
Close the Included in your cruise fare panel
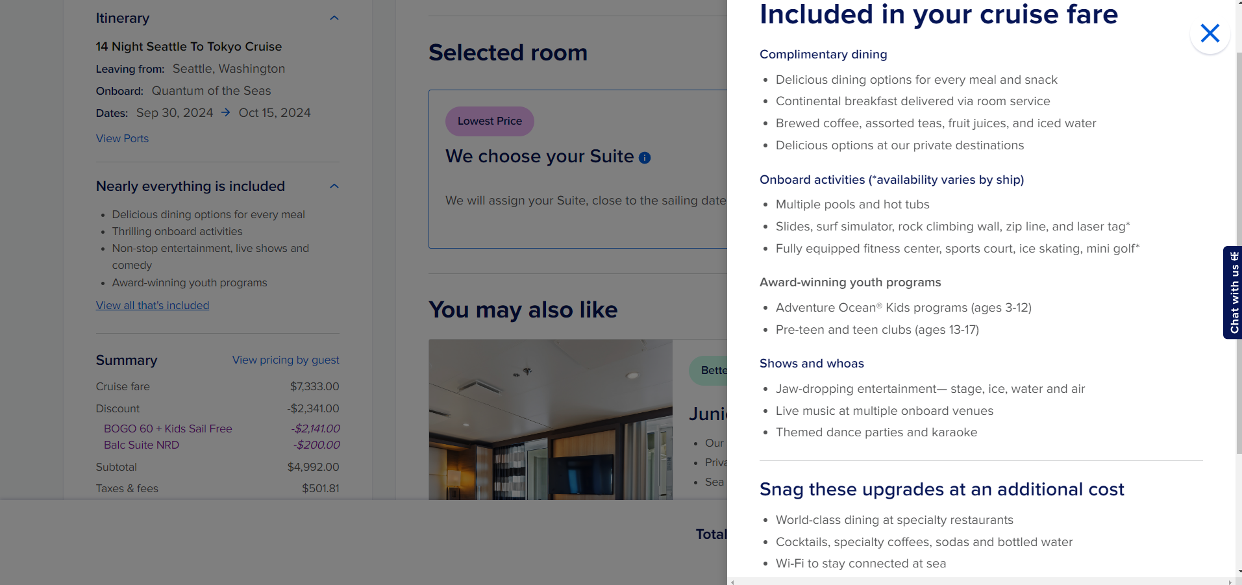coord(1210,33)
